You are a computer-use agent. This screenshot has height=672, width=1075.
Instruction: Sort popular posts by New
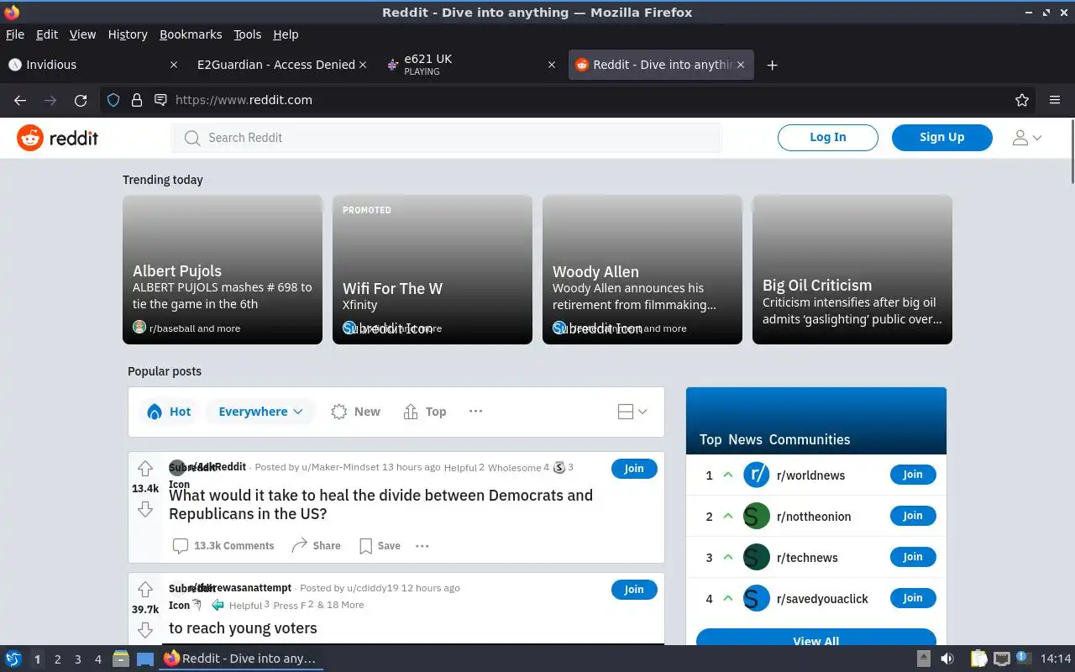(x=355, y=412)
